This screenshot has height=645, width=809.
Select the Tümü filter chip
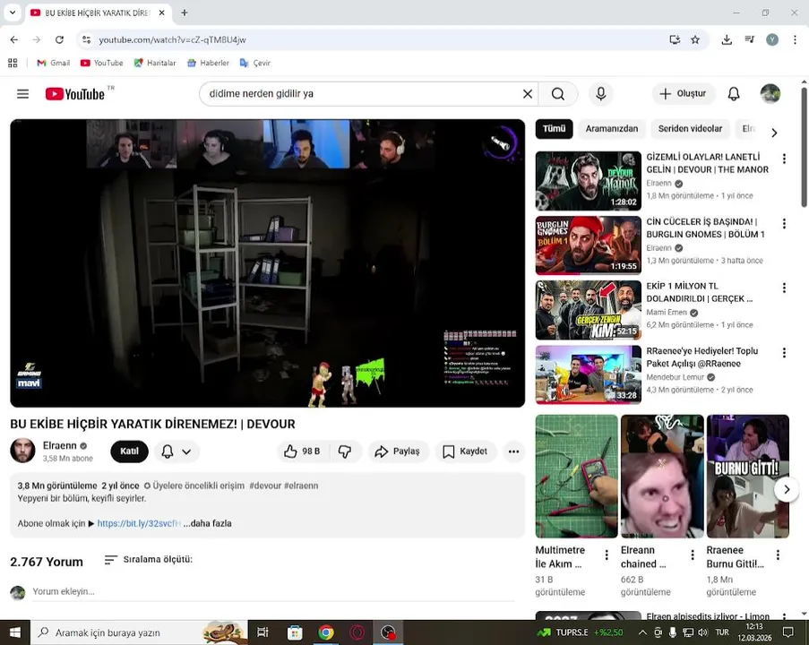point(555,128)
